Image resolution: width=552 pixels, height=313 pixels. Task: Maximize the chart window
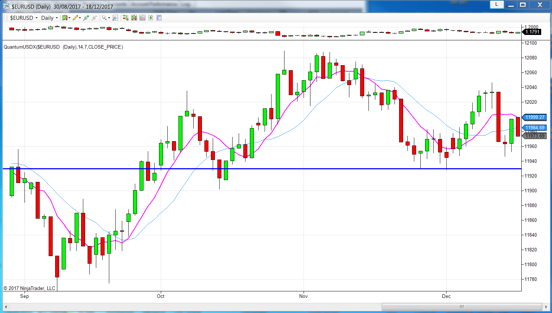[523, 5]
